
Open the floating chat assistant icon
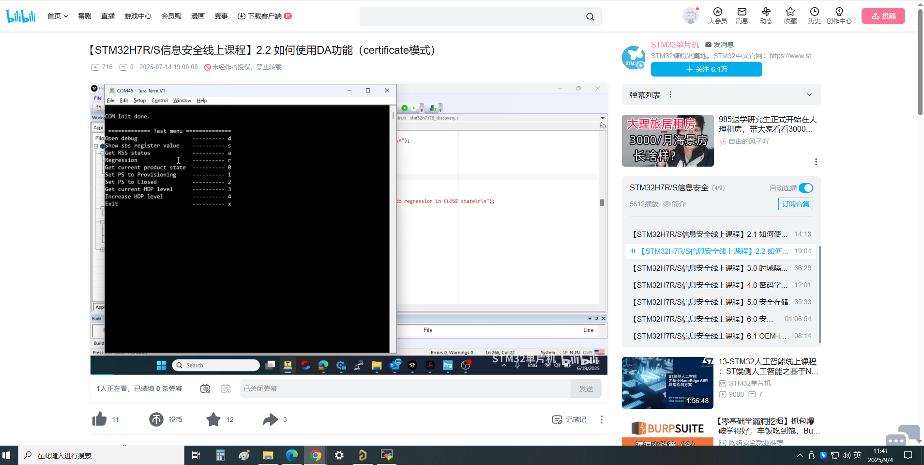[903, 435]
